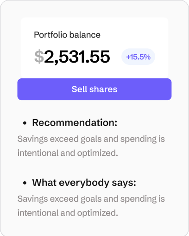The image size is (189, 236).
Task: Click the percent sign in the gain badge
Action: coord(147,57)
